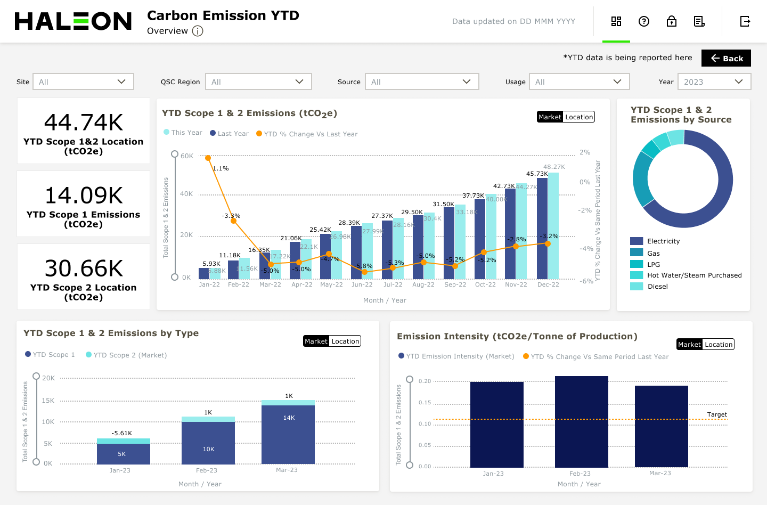Open the QSC Region dropdown

tap(258, 82)
